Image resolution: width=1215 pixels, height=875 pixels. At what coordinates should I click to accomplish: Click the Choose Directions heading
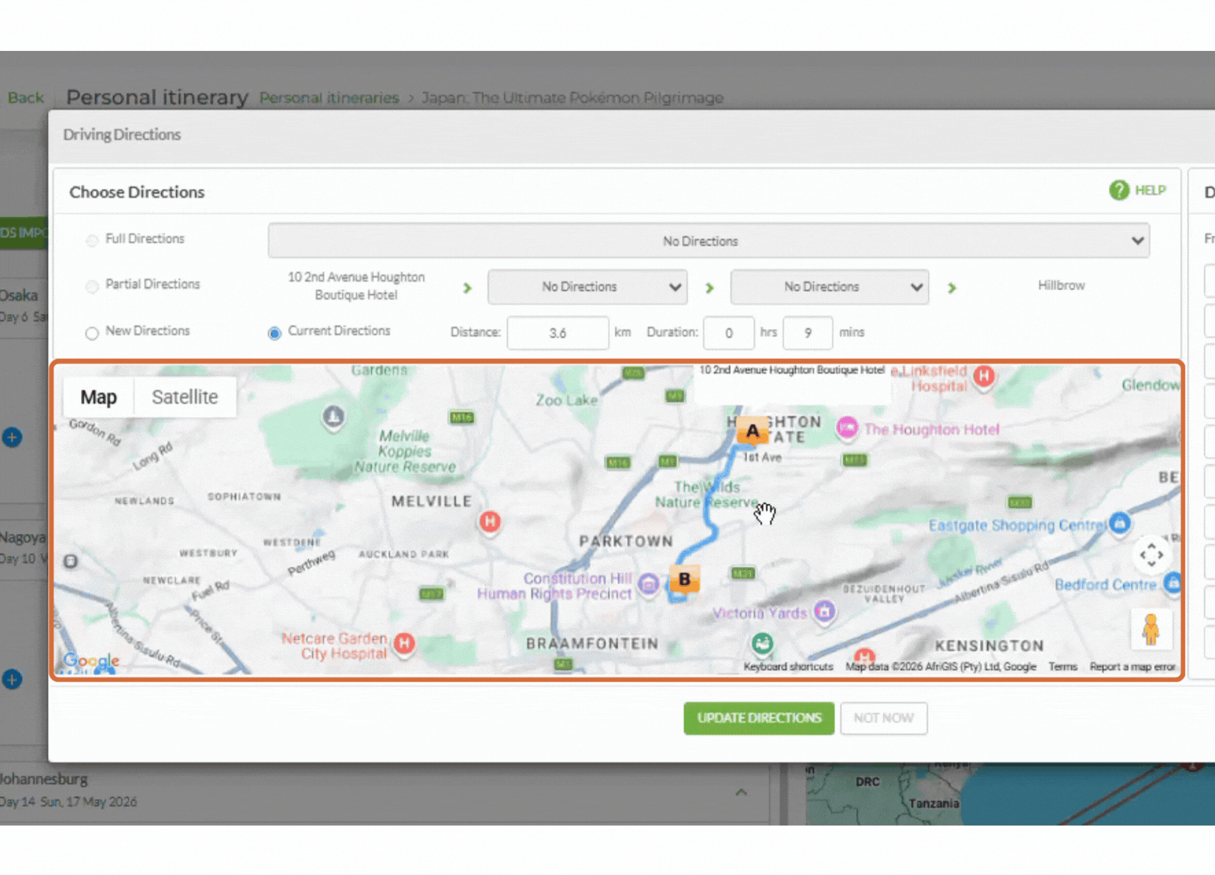coord(137,192)
